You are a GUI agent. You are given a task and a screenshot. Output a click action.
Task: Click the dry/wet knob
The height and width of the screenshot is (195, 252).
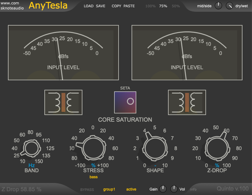coord(229,6)
